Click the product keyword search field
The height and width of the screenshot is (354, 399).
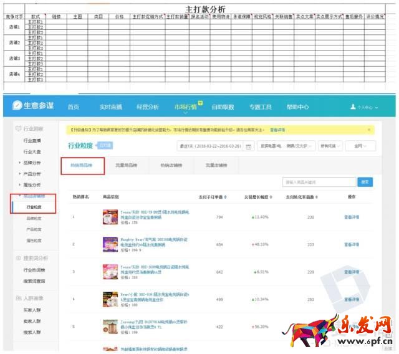(x=318, y=182)
